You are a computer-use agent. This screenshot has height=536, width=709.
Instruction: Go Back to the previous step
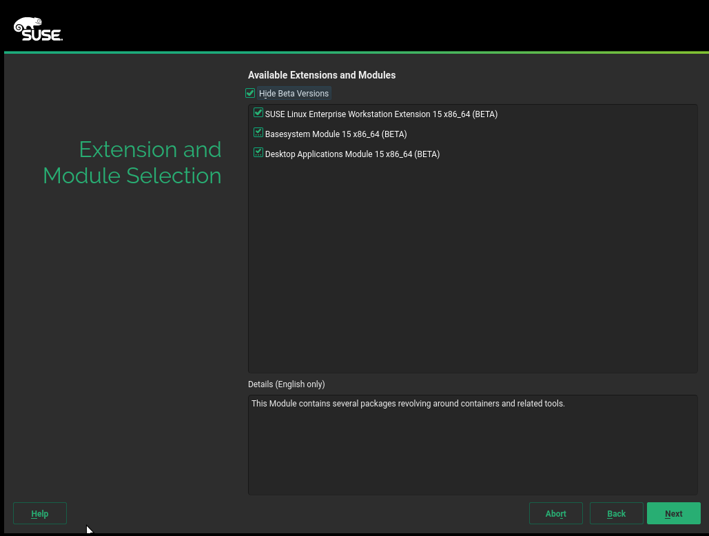click(x=616, y=513)
